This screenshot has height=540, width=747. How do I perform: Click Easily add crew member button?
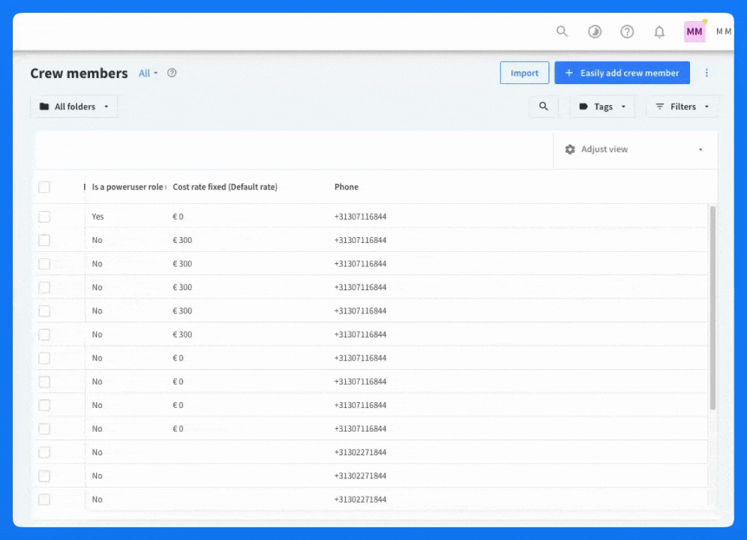click(x=622, y=73)
